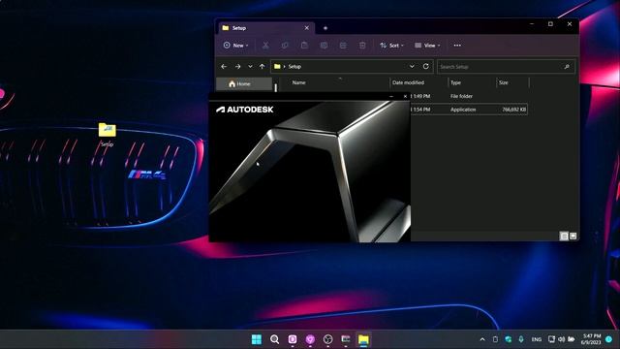Expand the recent locations chevron in Explorer
Viewport: 620px width, 349px height.
250,67
